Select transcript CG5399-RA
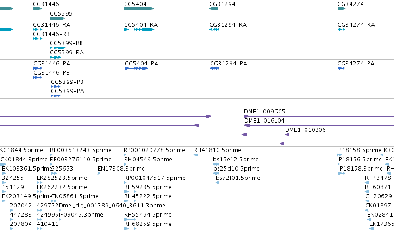Screen dimensions: 394x231 [x=67, y=53]
